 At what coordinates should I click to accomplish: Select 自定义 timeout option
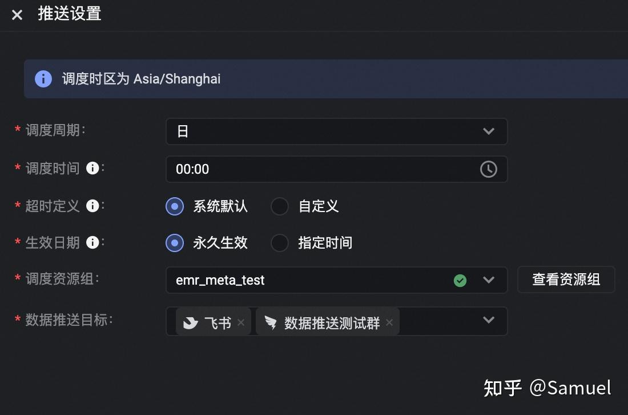pyautogui.click(x=280, y=206)
